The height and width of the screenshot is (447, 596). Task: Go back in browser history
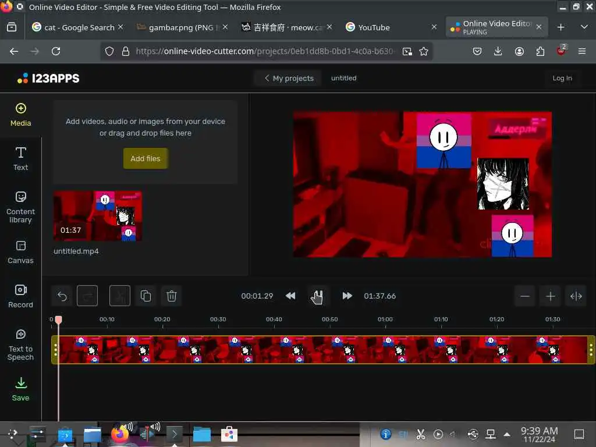tap(14, 51)
